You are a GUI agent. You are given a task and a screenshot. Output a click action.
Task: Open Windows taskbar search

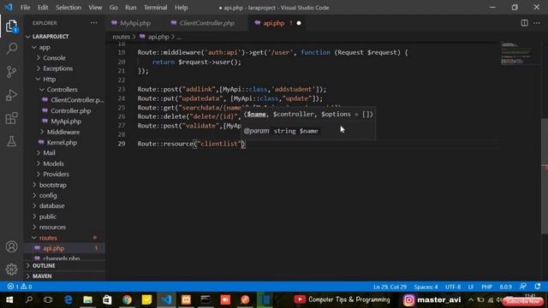pos(29,299)
